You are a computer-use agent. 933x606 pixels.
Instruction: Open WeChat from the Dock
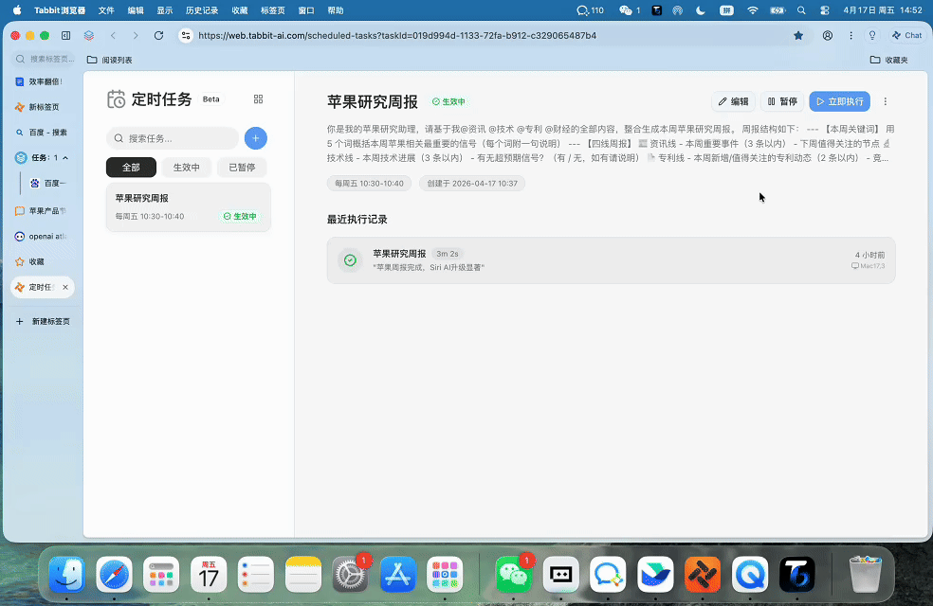pyautogui.click(x=513, y=574)
